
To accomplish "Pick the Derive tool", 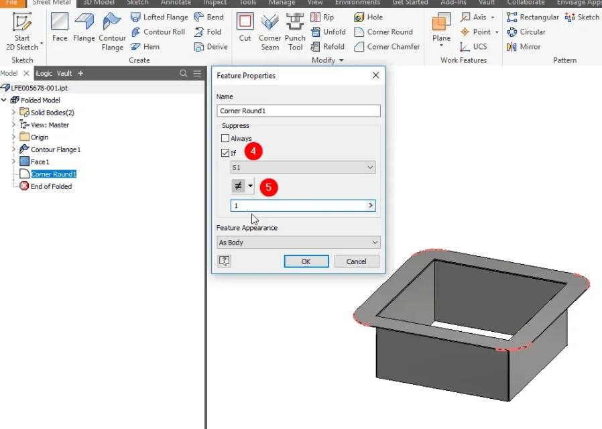I will (x=210, y=47).
